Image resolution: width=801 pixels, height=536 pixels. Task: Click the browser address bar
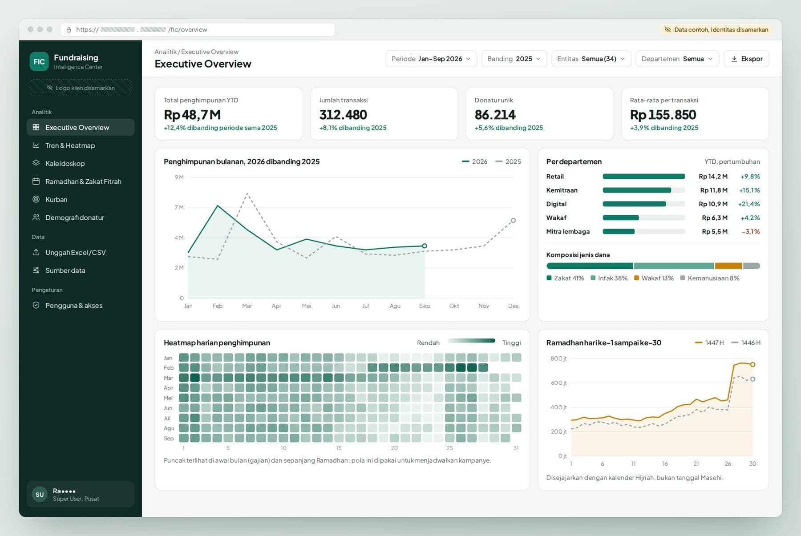coord(198,30)
